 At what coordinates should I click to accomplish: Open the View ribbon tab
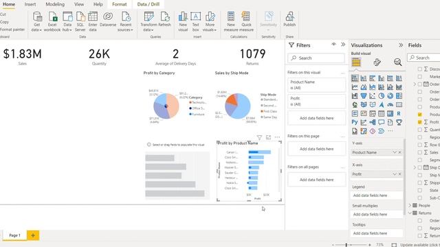tap(79, 4)
